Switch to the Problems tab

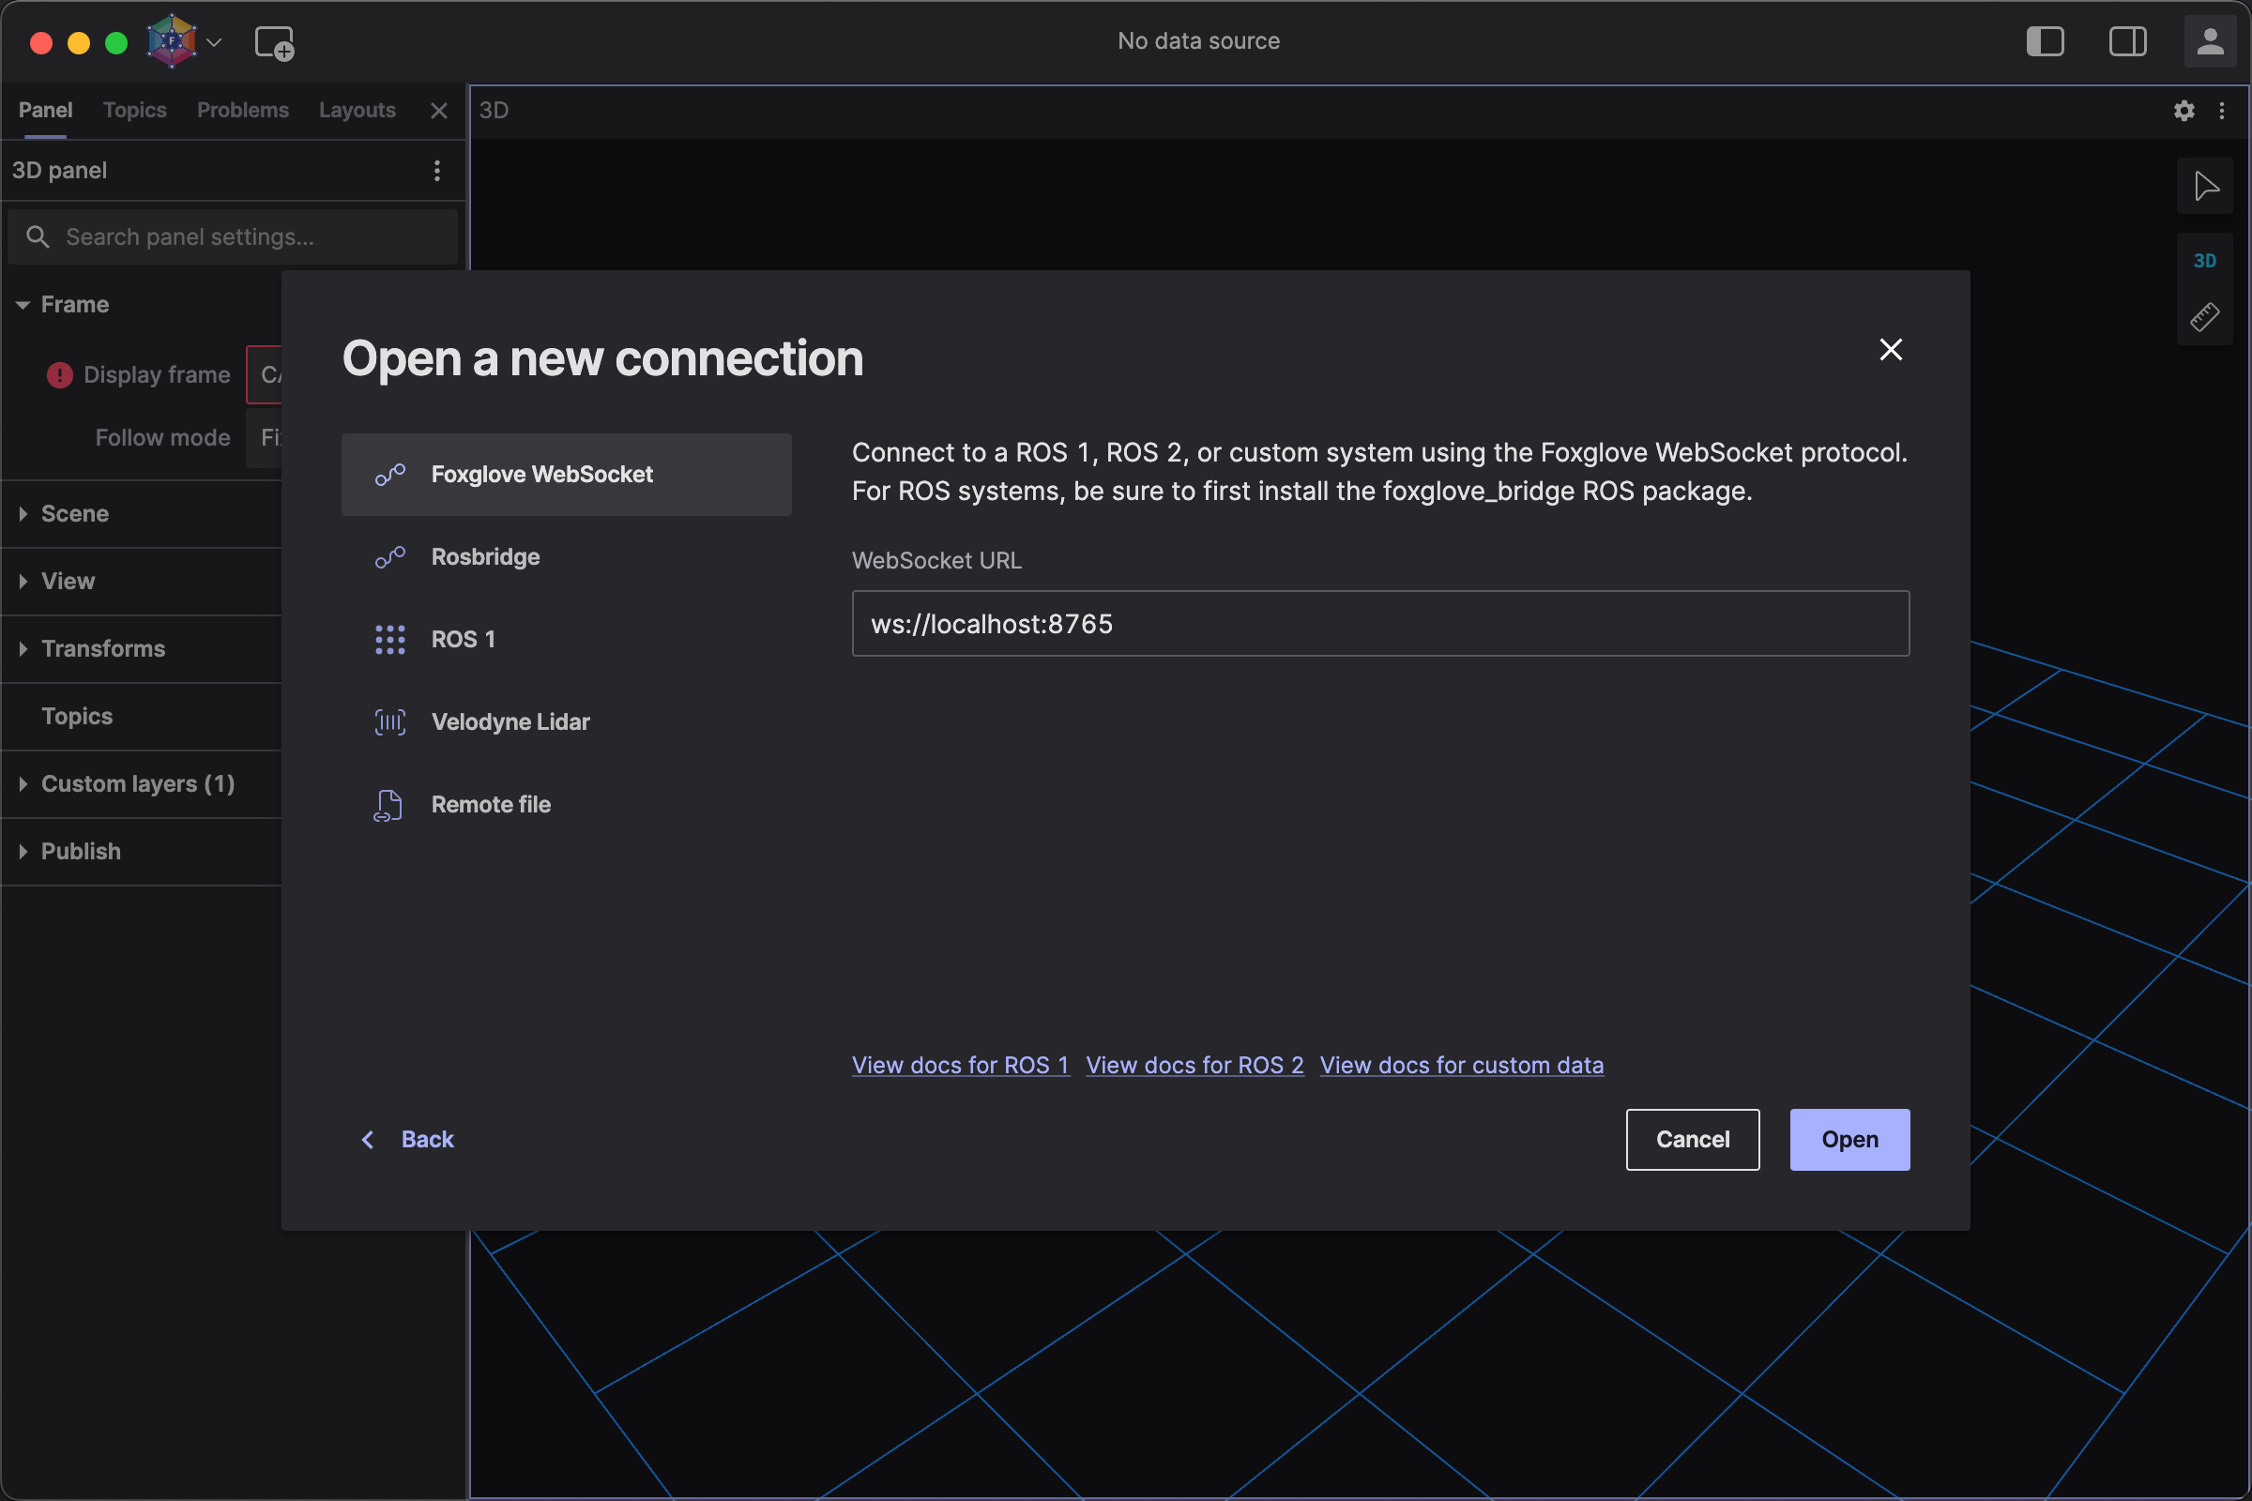(x=243, y=110)
